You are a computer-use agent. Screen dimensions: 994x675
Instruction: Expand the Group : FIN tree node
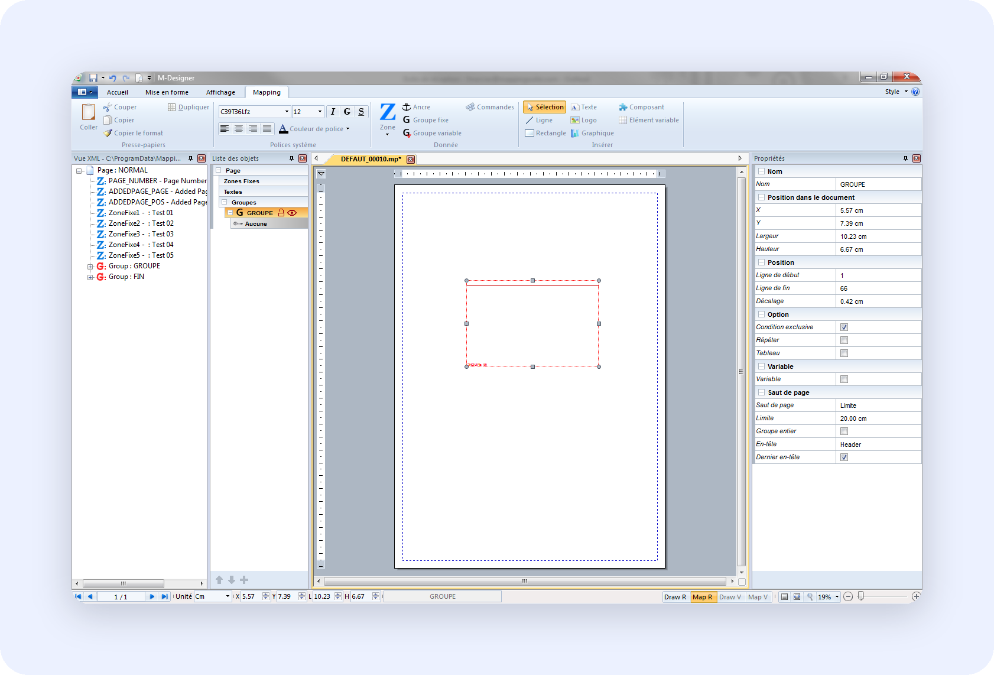click(x=90, y=277)
